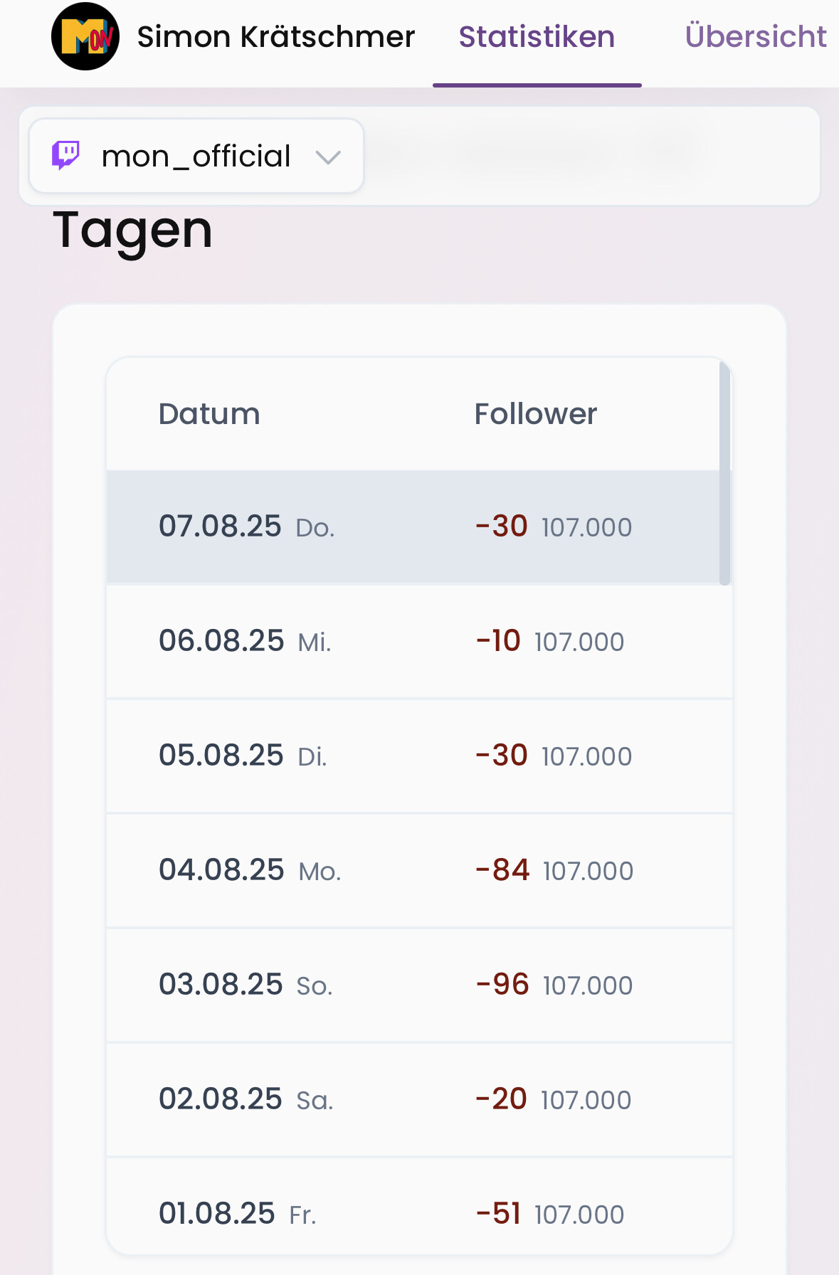Open the Übersicht tab
This screenshot has width=839, height=1275.
pyautogui.click(x=756, y=37)
